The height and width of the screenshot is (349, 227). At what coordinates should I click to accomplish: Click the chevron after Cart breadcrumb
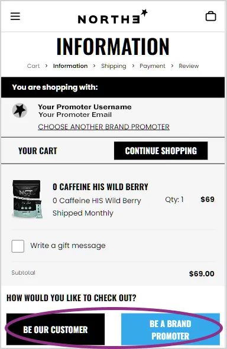(46, 66)
